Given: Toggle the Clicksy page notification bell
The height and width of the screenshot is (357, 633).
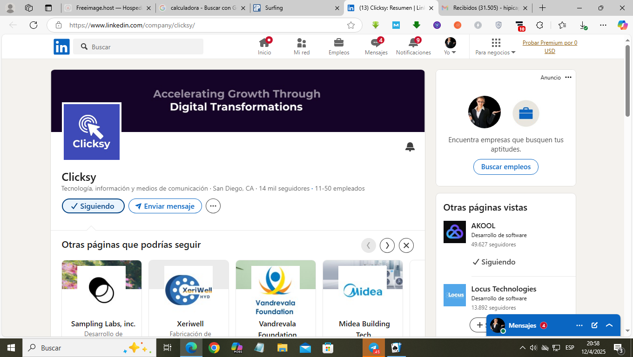Looking at the screenshot, I should point(410,147).
